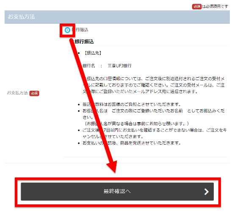Click the は必須項目です text

click(x=215, y=6)
